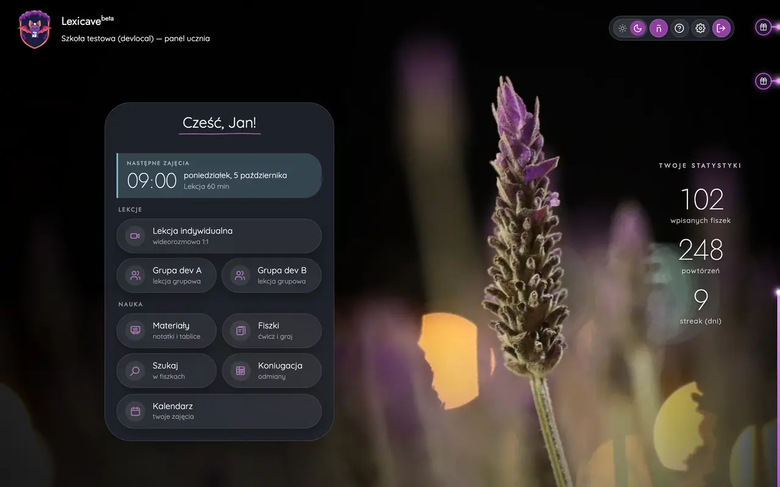Click the calendar icon on Kalendarz
Viewport: 780px width, 487px height.
tap(135, 411)
